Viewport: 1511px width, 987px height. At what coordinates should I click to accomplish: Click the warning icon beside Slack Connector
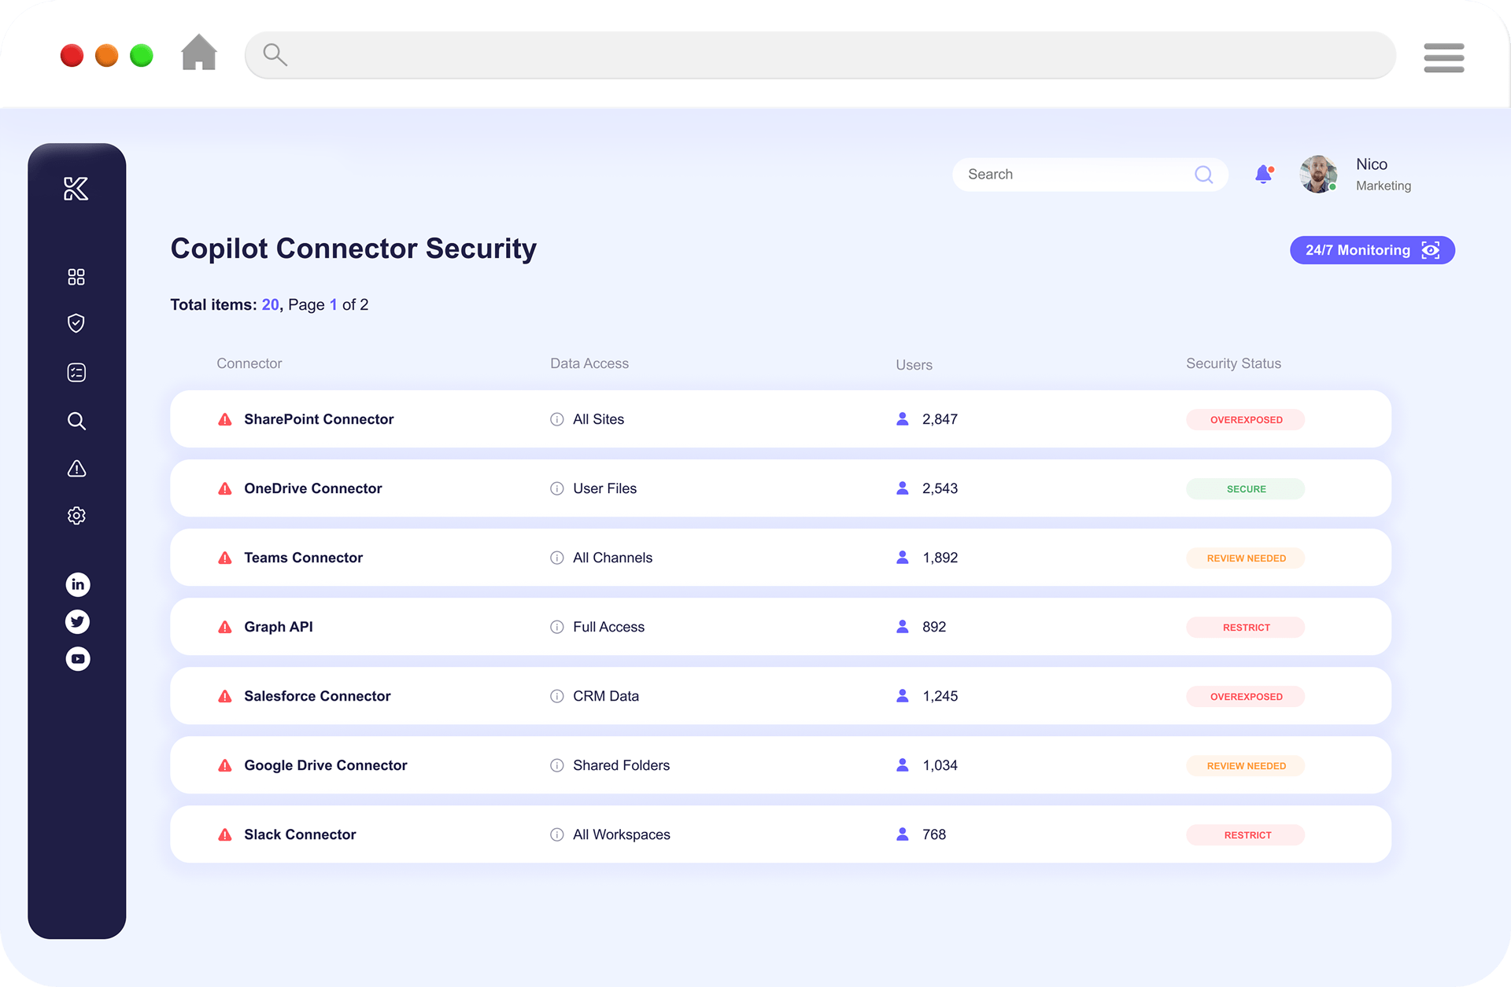click(x=225, y=834)
